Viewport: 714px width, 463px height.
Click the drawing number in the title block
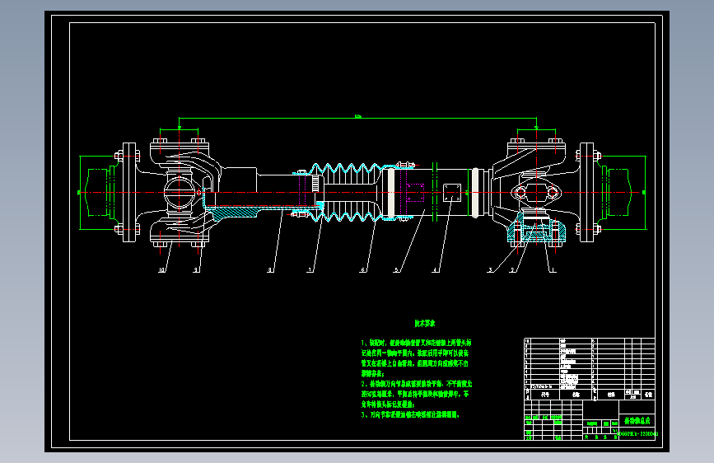point(636,434)
